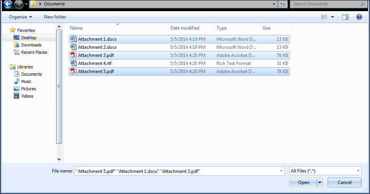Open the Downloads folder in Favorites

(x=31, y=45)
